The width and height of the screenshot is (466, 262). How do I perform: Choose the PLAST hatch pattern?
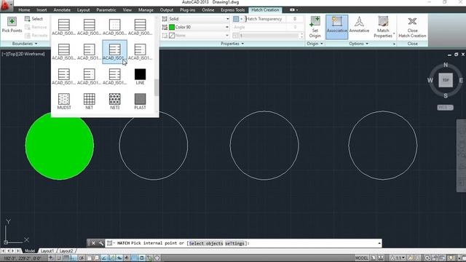[x=140, y=101]
